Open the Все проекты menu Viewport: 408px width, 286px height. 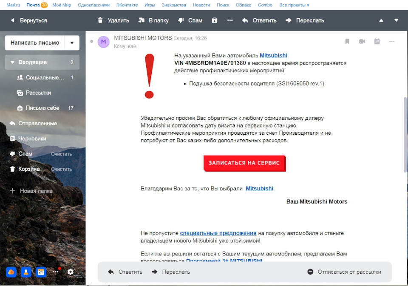click(x=294, y=5)
